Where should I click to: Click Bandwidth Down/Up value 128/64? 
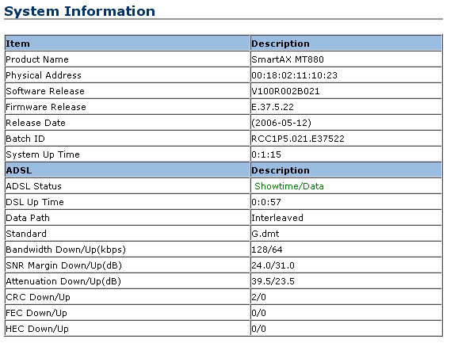tap(267, 250)
